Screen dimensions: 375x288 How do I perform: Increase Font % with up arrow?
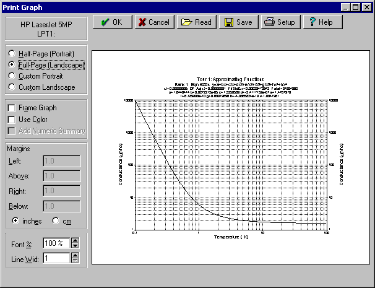(x=75, y=240)
